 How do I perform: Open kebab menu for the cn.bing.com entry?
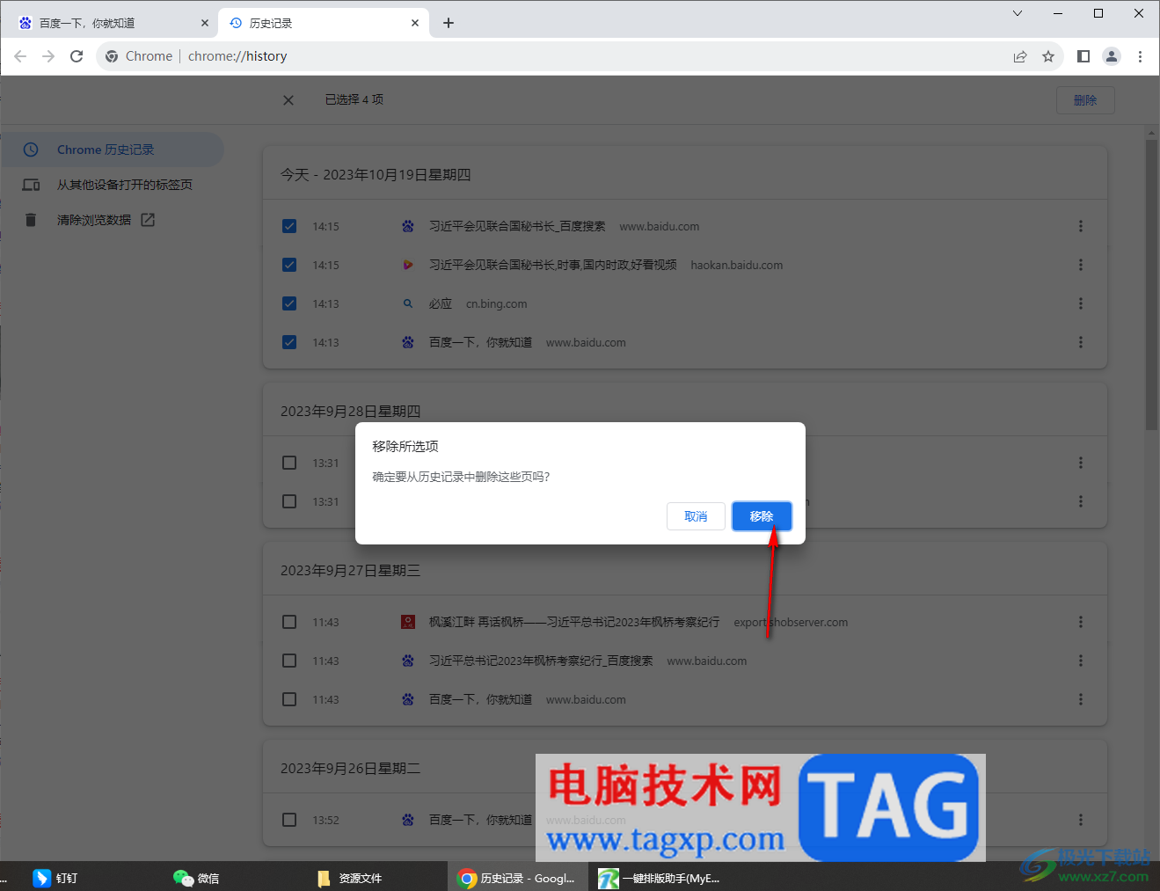point(1080,303)
